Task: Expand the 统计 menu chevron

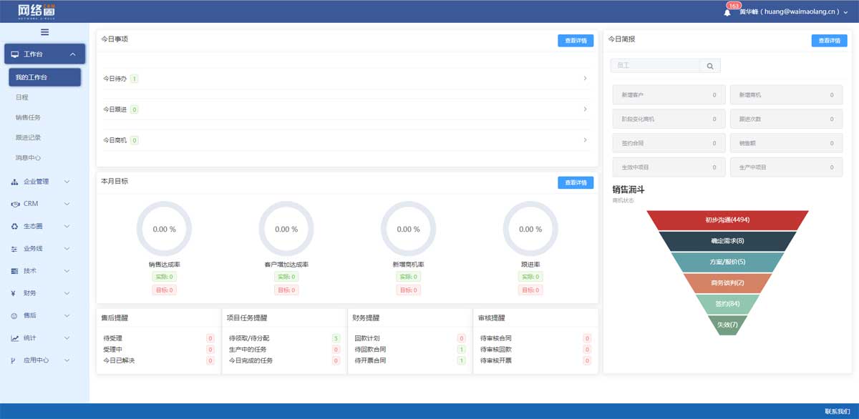Action: [67, 338]
